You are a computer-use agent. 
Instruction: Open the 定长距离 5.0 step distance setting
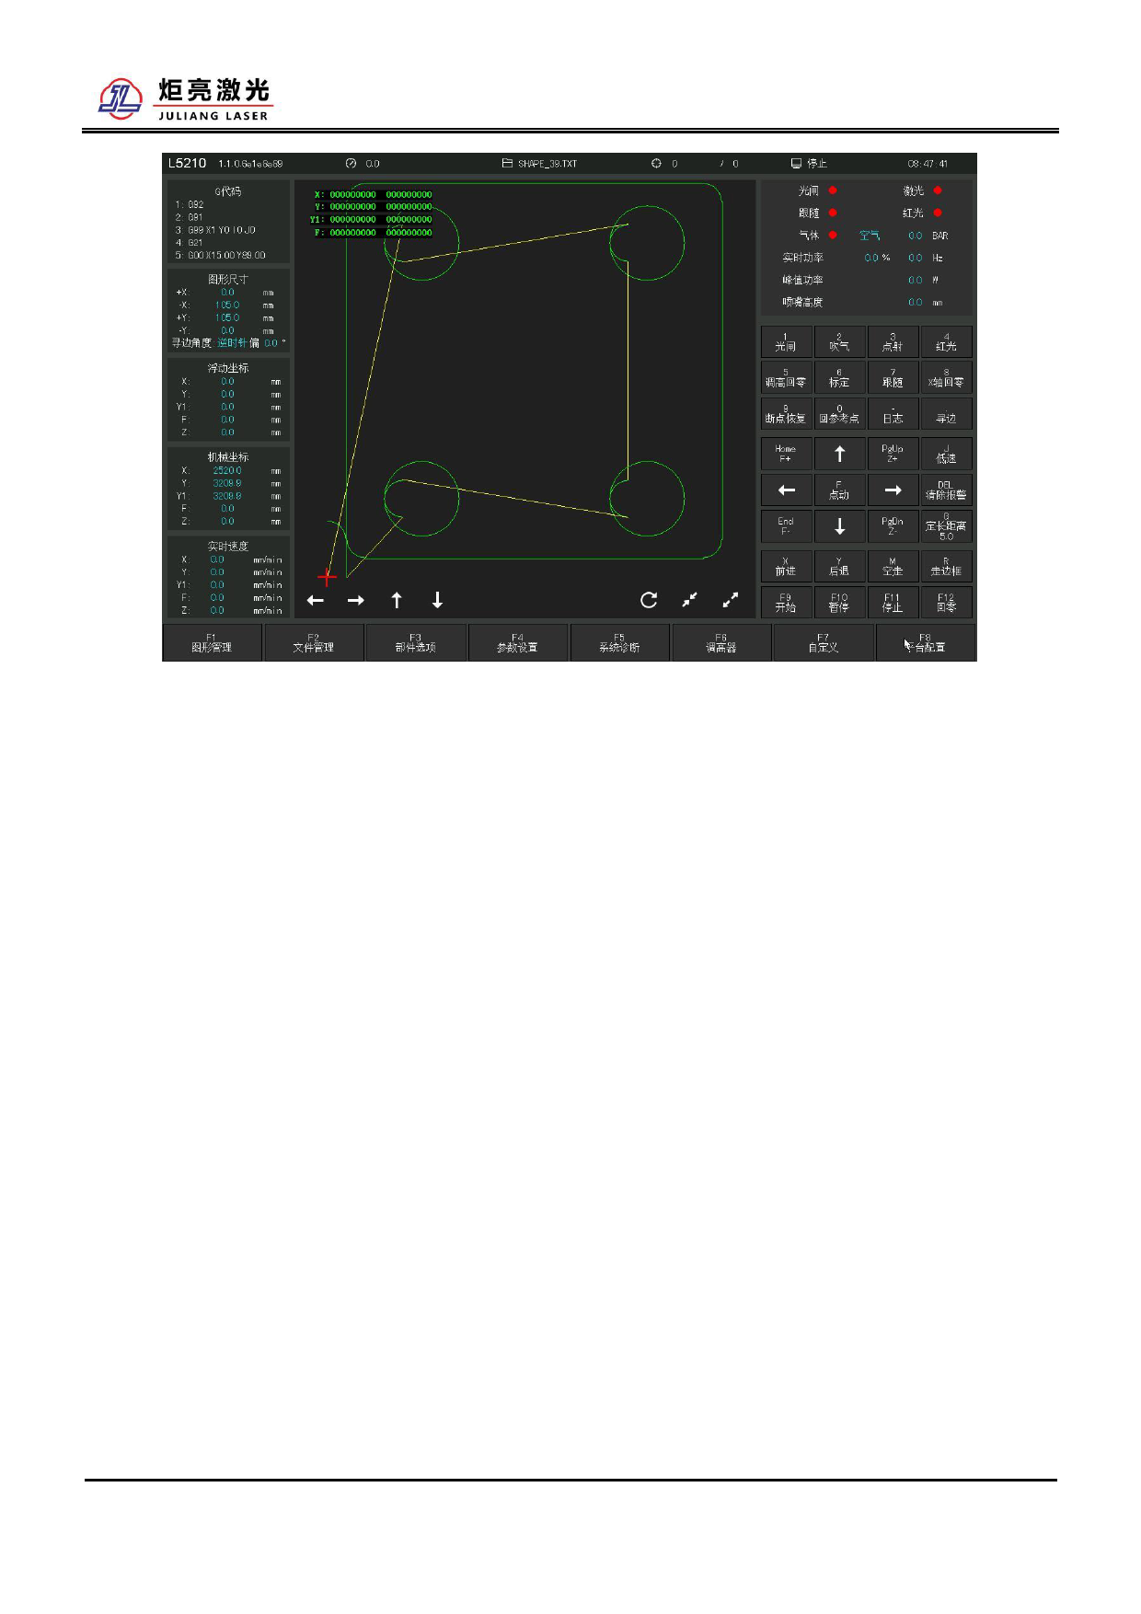946,527
